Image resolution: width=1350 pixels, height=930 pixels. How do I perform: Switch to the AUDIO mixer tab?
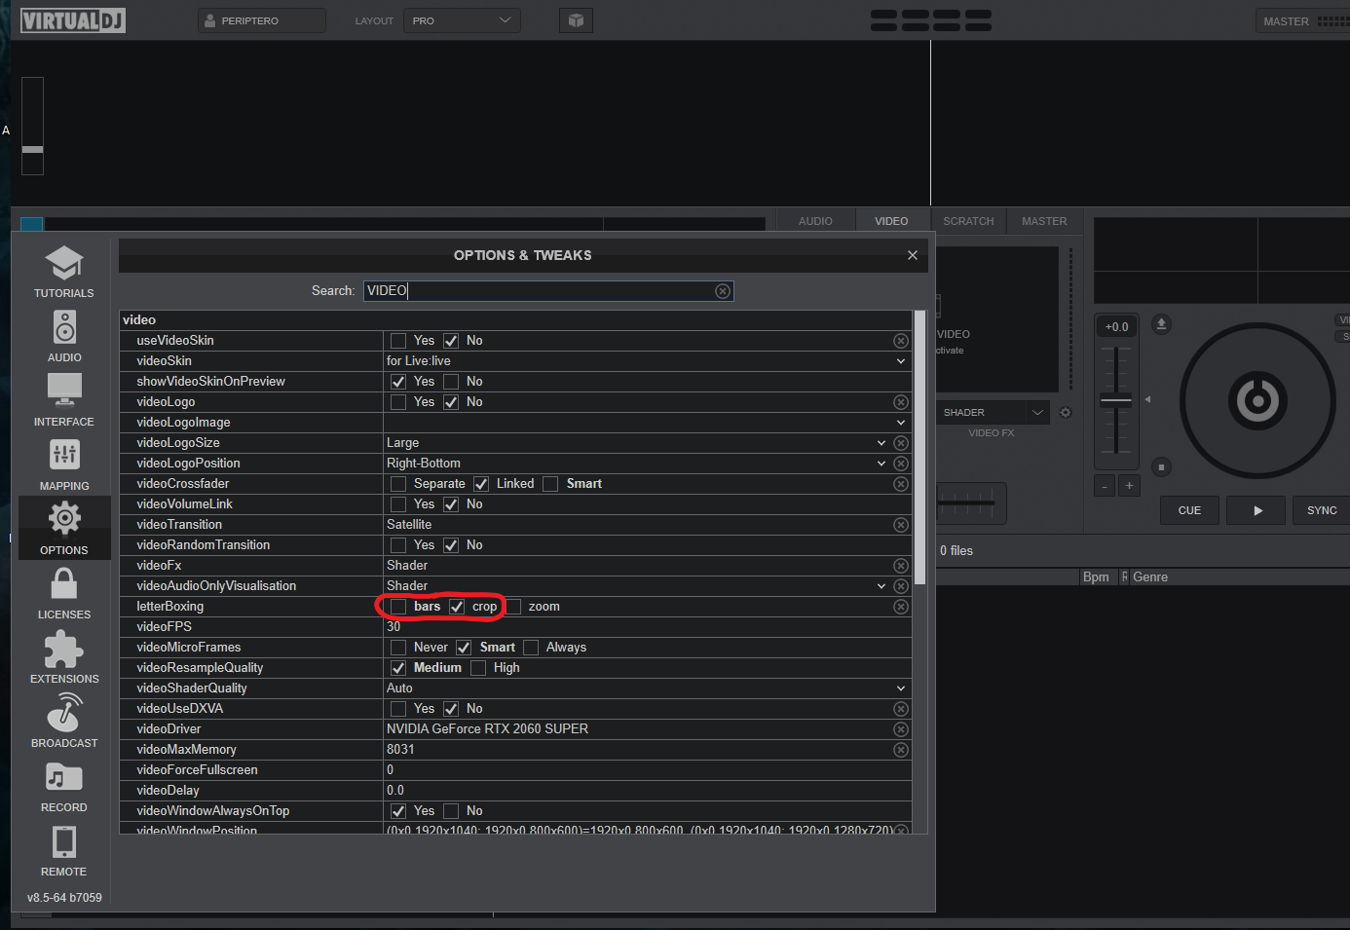click(x=815, y=221)
